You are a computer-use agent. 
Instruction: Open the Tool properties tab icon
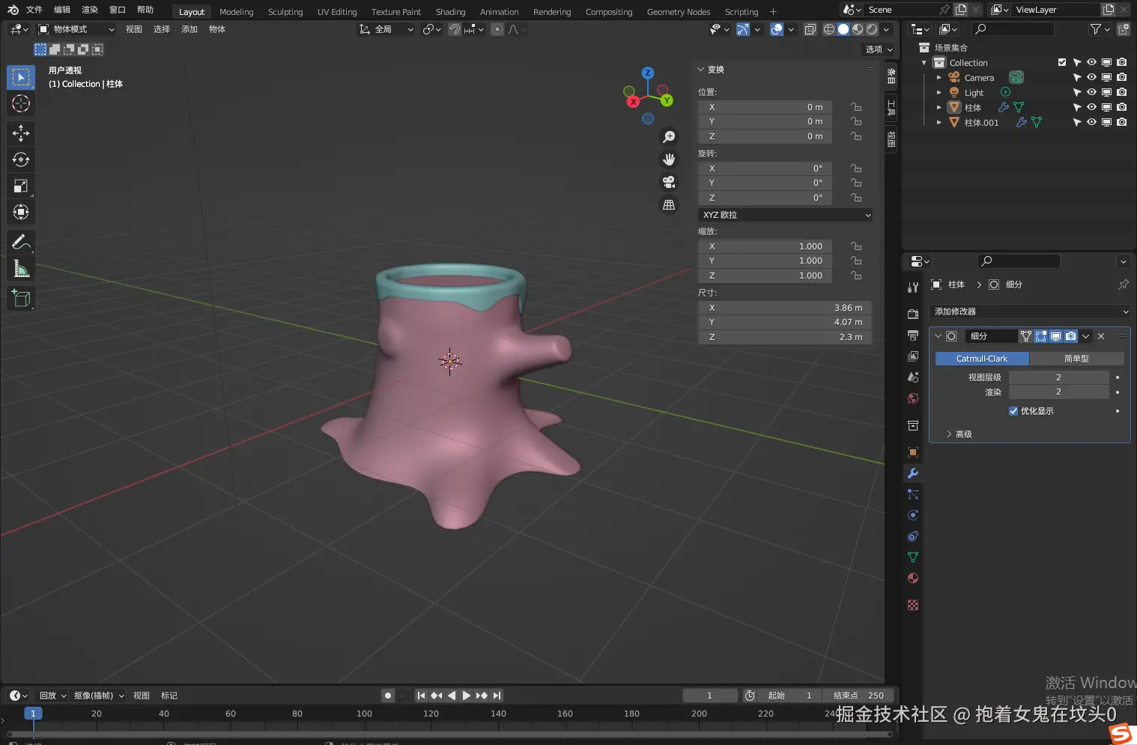click(x=912, y=288)
